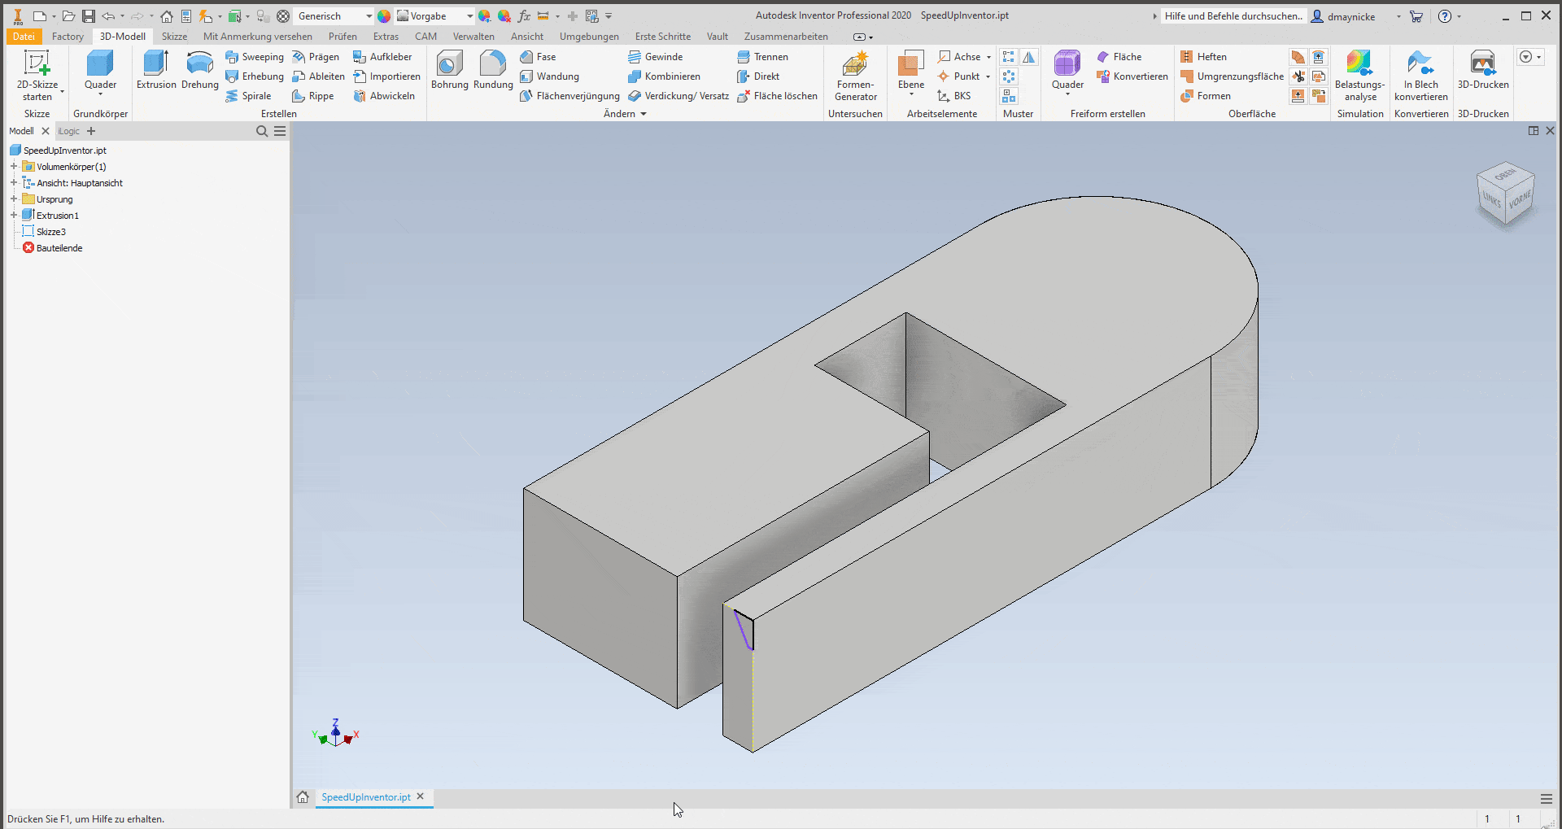The height and width of the screenshot is (829, 1562).
Task: Expand the Volumenkörper(1) tree node
Action: [x=14, y=167]
